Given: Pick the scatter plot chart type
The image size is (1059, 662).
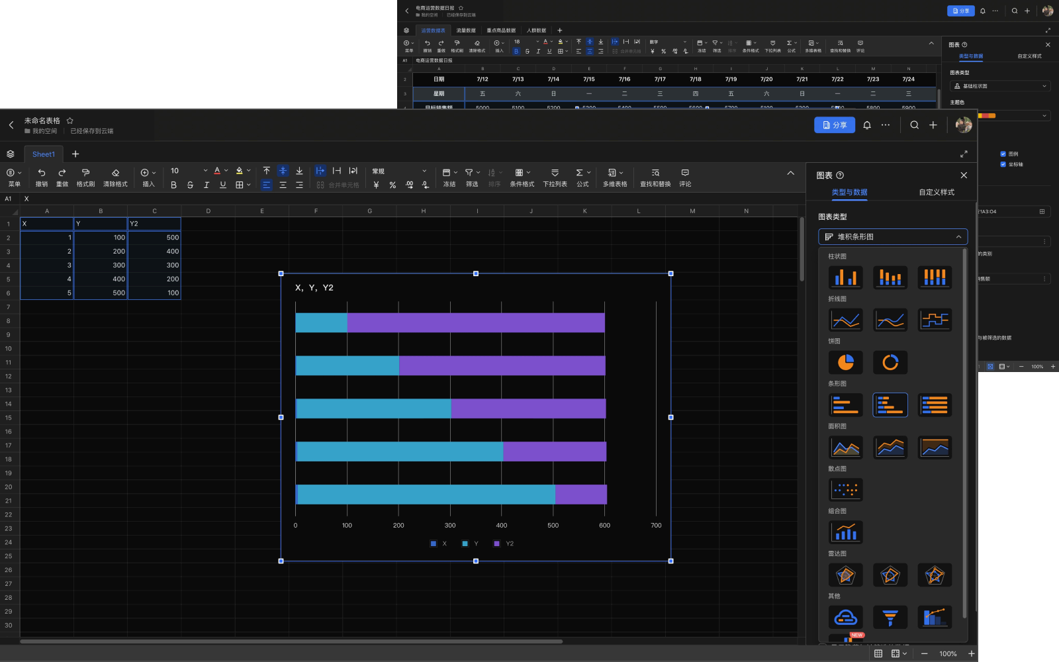Looking at the screenshot, I should tap(845, 490).
